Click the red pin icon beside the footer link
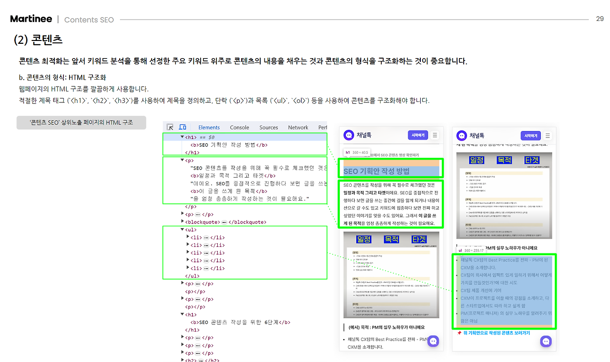610x362 pixels. coord(460,332)
